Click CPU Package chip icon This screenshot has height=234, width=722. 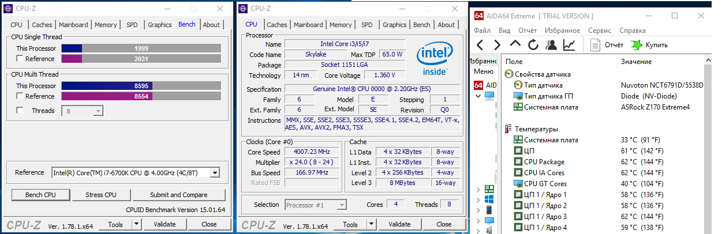[518, 162]
